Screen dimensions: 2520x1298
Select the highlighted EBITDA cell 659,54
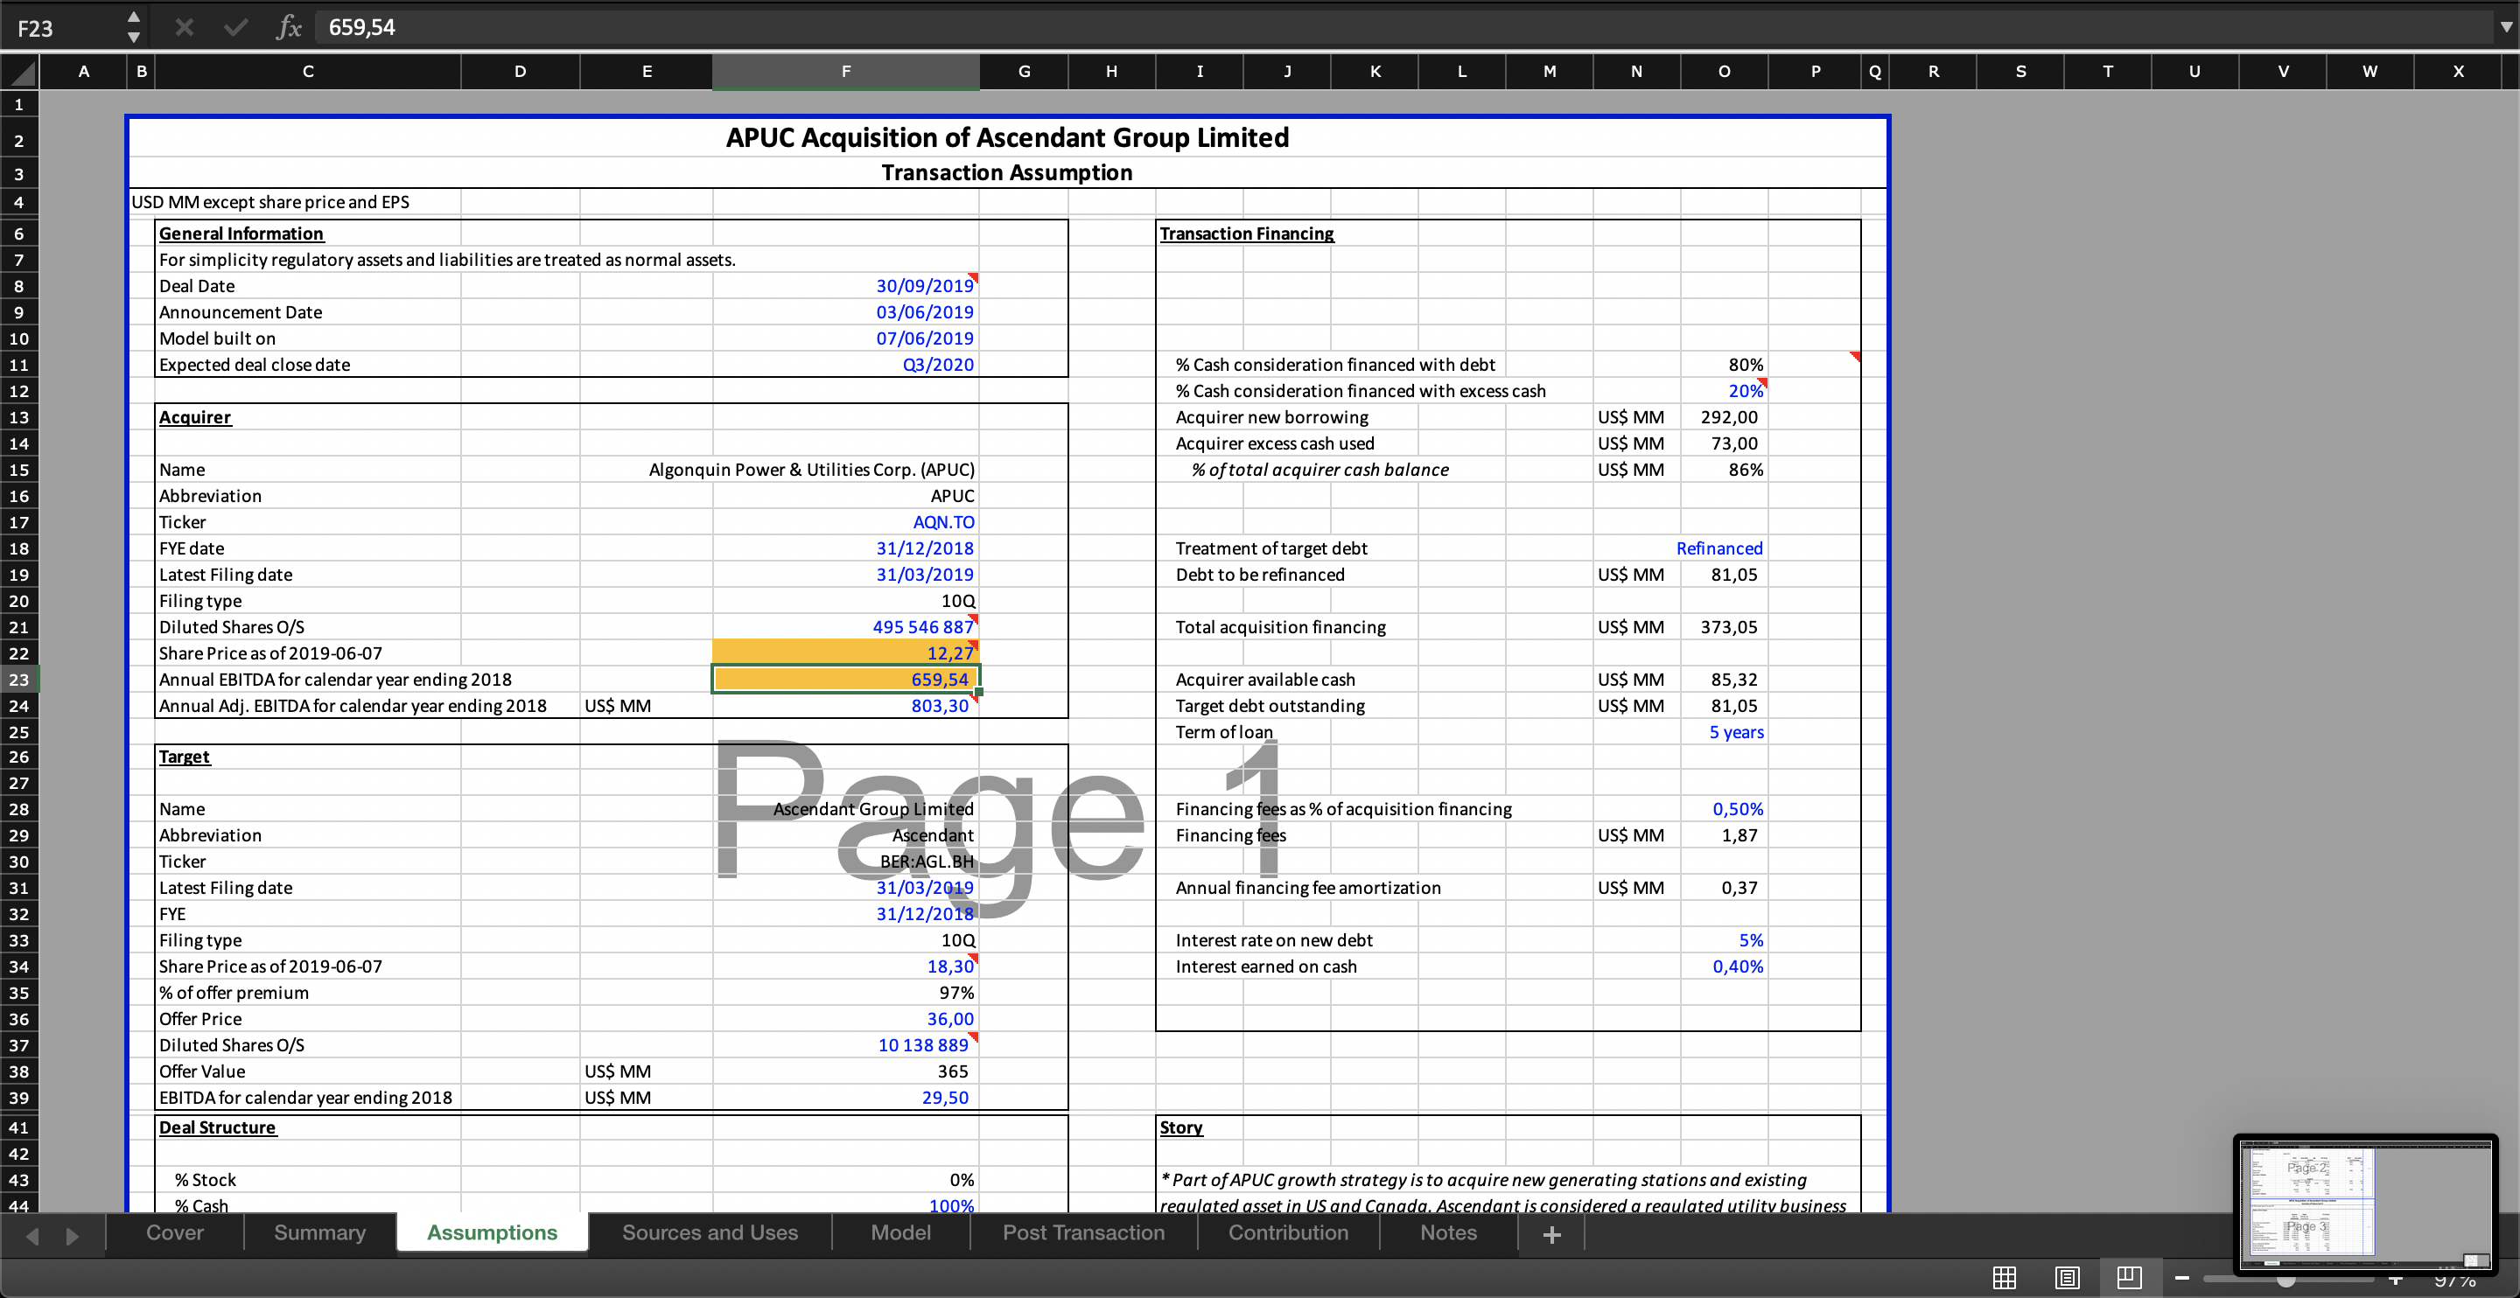tap(846, 679)
